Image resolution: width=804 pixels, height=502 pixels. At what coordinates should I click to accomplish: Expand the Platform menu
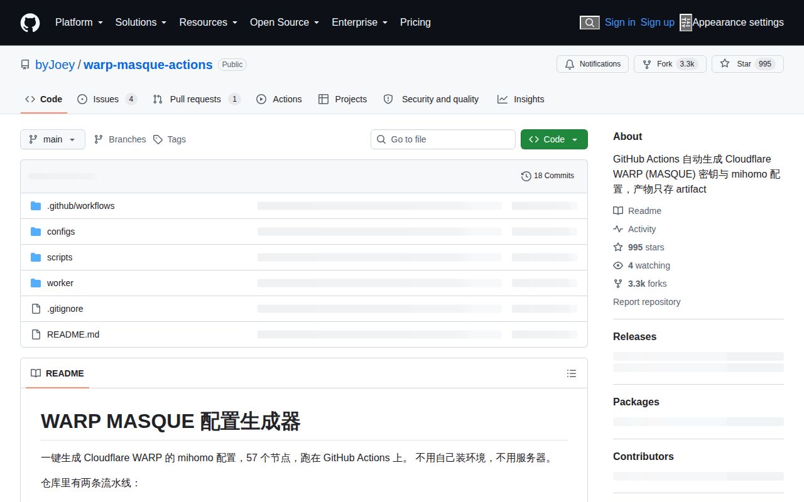pos(79,23)
